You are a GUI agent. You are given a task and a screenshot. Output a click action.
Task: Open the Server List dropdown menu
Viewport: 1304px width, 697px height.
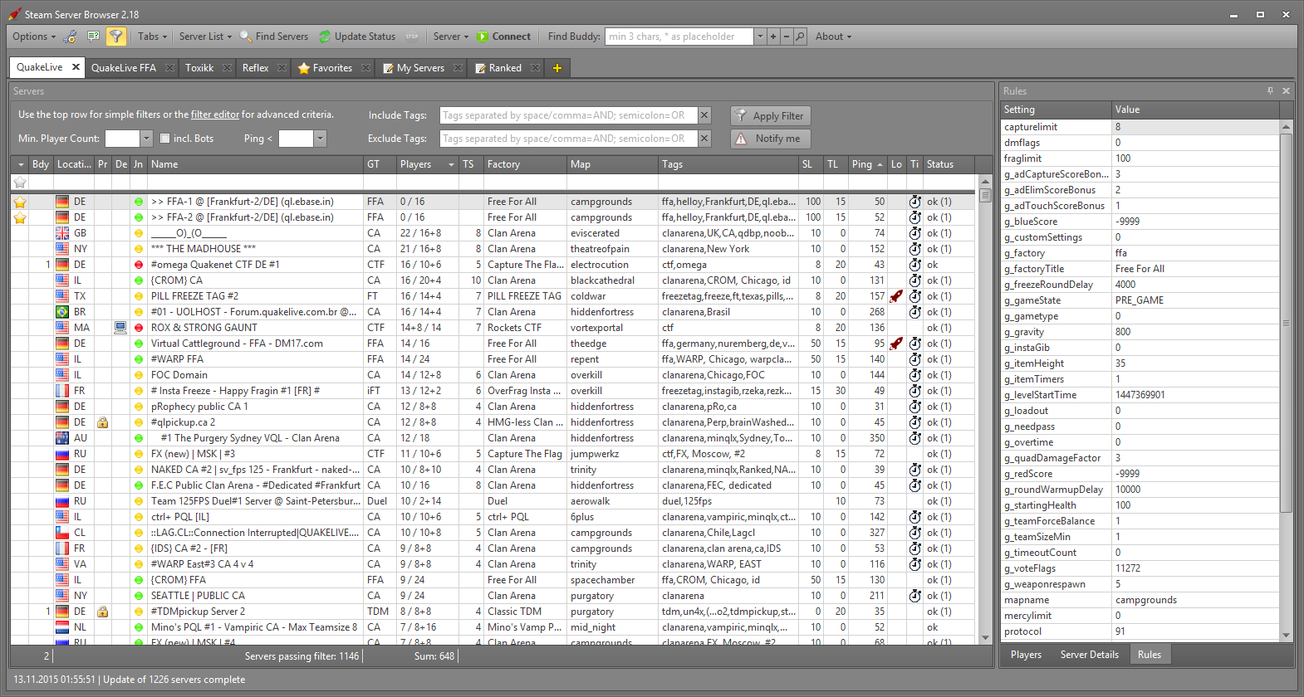tap(205, 37)
